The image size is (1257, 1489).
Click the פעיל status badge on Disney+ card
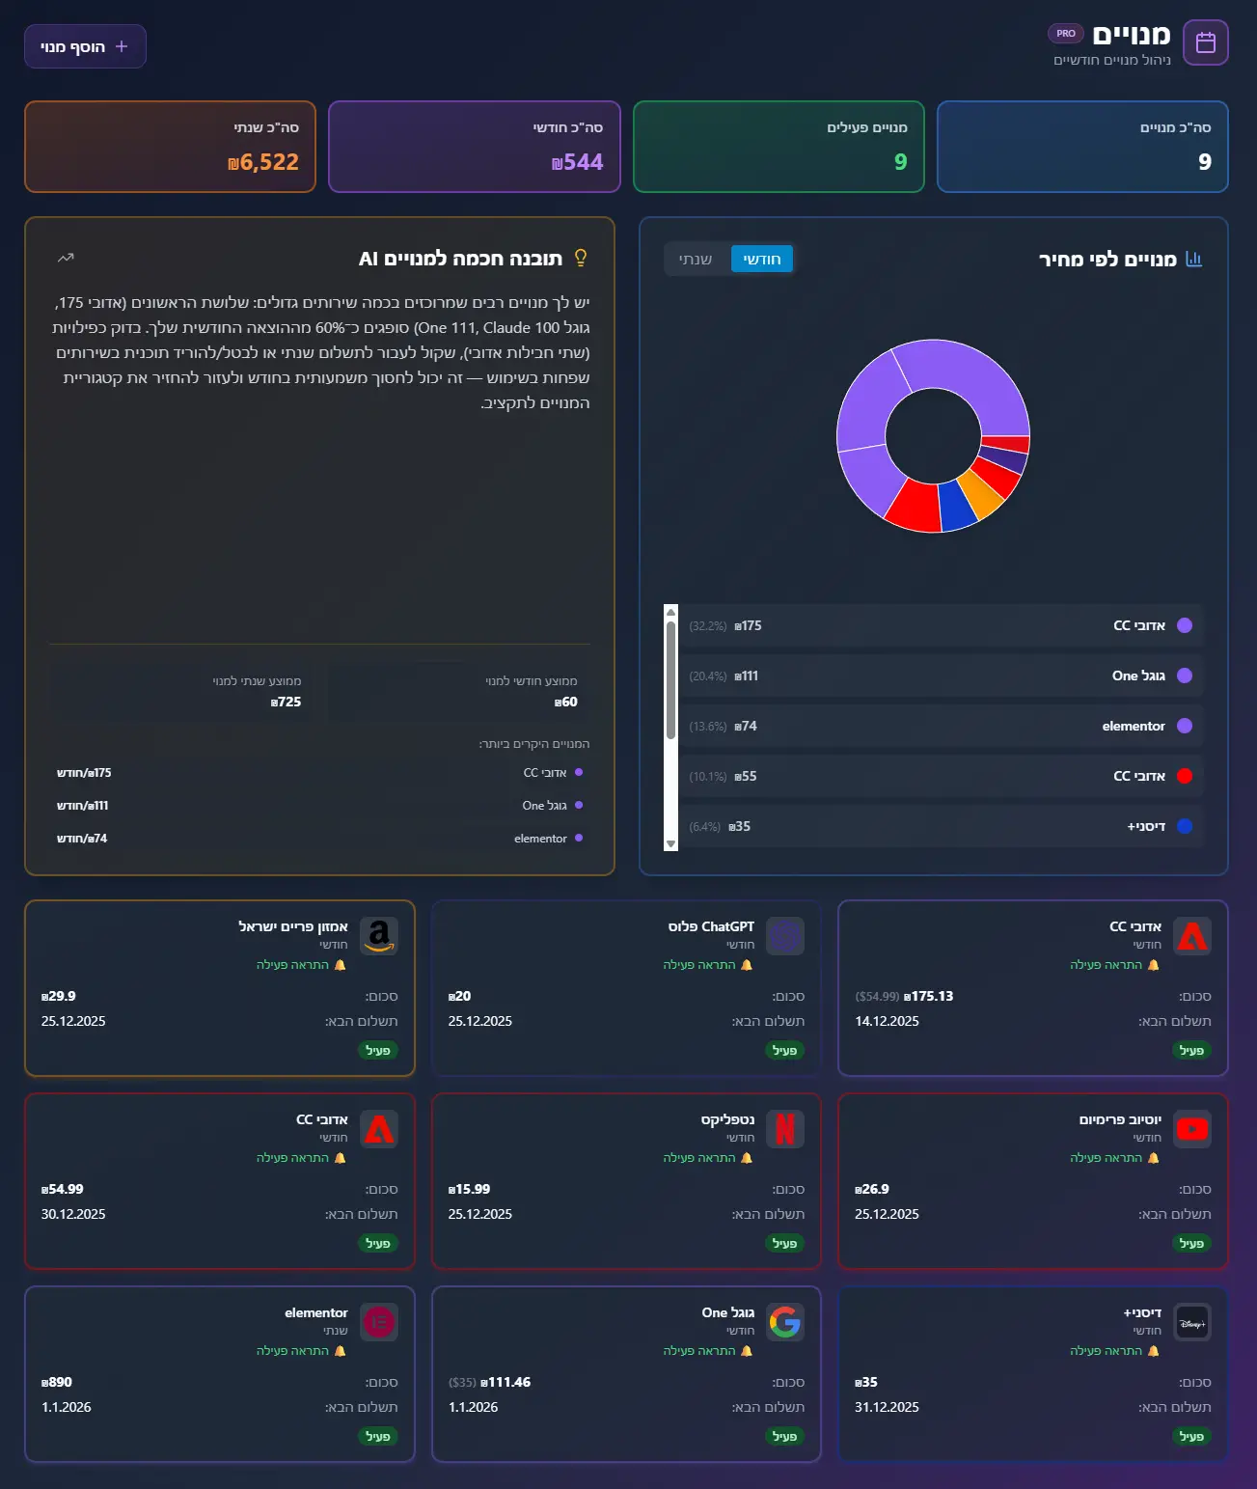point(1190,1436)
